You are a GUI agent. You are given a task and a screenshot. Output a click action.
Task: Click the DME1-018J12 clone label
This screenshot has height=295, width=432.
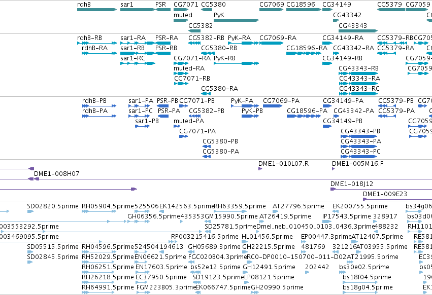click(x=352, y=184)
